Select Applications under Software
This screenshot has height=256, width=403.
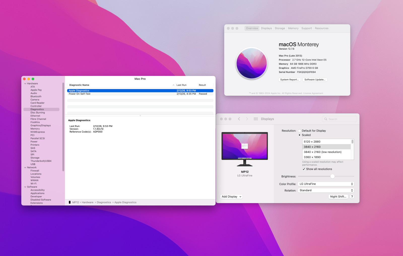[38, 194]
